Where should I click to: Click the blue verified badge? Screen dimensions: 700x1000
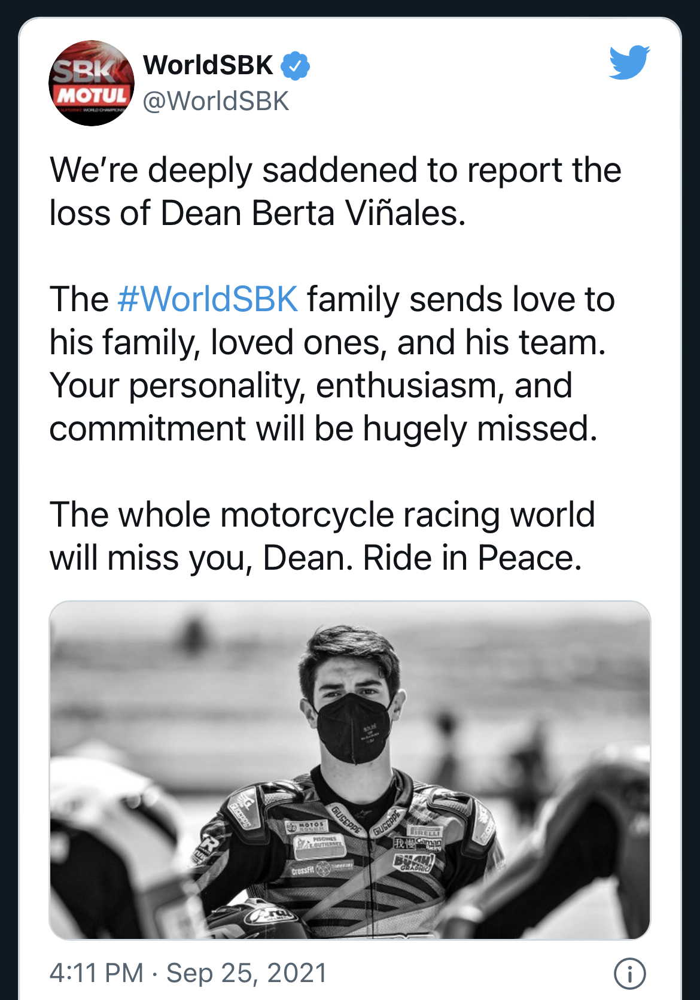[x=295, y=65]
